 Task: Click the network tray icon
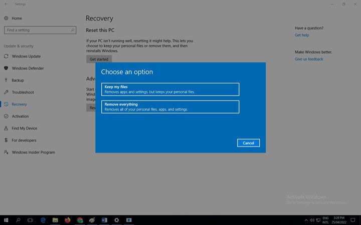click(x=318, y=220)
